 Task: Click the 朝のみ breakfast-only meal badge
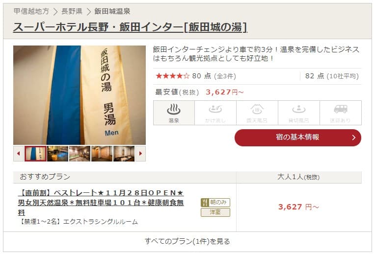tap(215, 203)
